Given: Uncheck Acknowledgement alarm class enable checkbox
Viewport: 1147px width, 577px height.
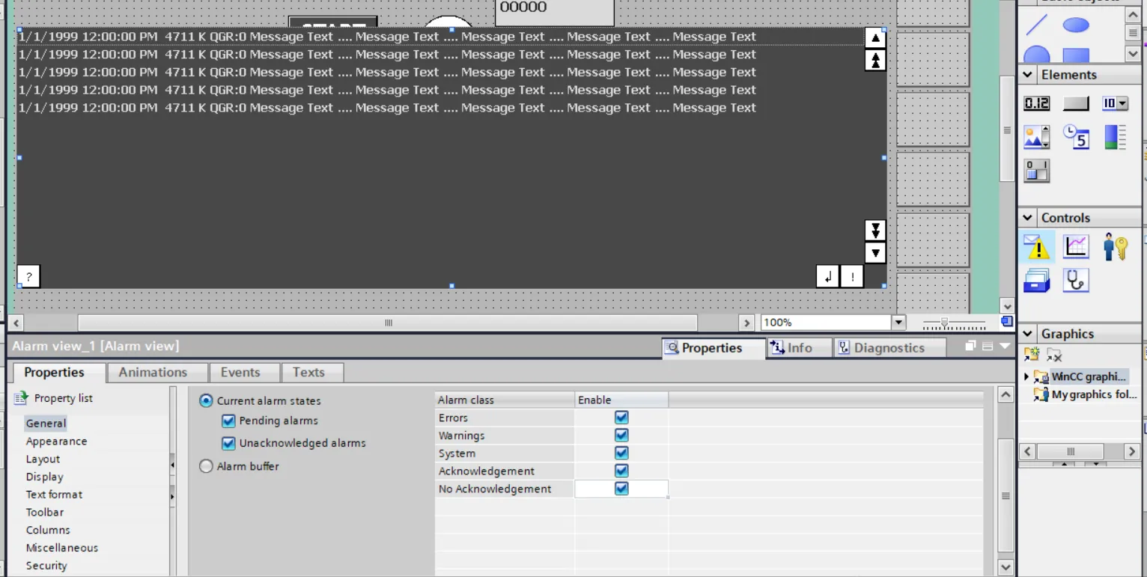Looking at the screenshot, I should click(621, 471).
